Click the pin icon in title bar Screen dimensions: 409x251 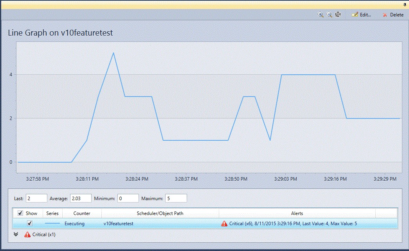404,5
